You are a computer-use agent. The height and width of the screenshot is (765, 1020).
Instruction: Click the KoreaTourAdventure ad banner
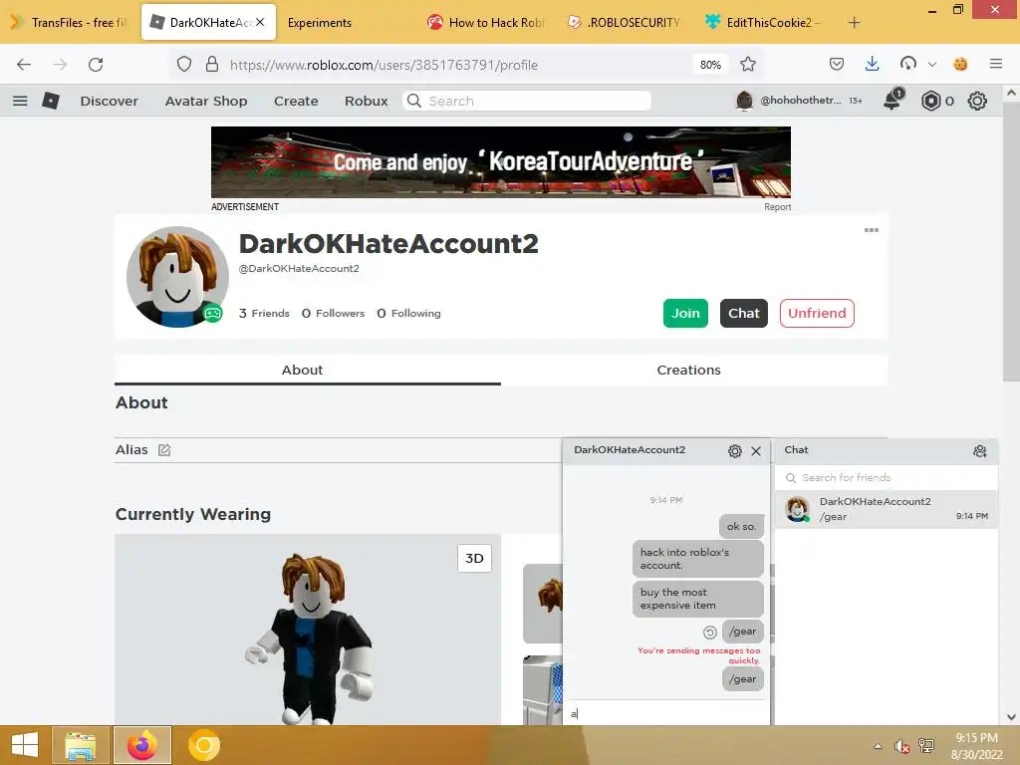[501, 162]
